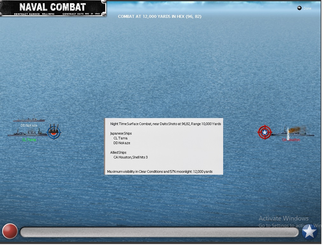Select the CL Tama ship sprite
The image size is (322, 245).
(28, 132)
